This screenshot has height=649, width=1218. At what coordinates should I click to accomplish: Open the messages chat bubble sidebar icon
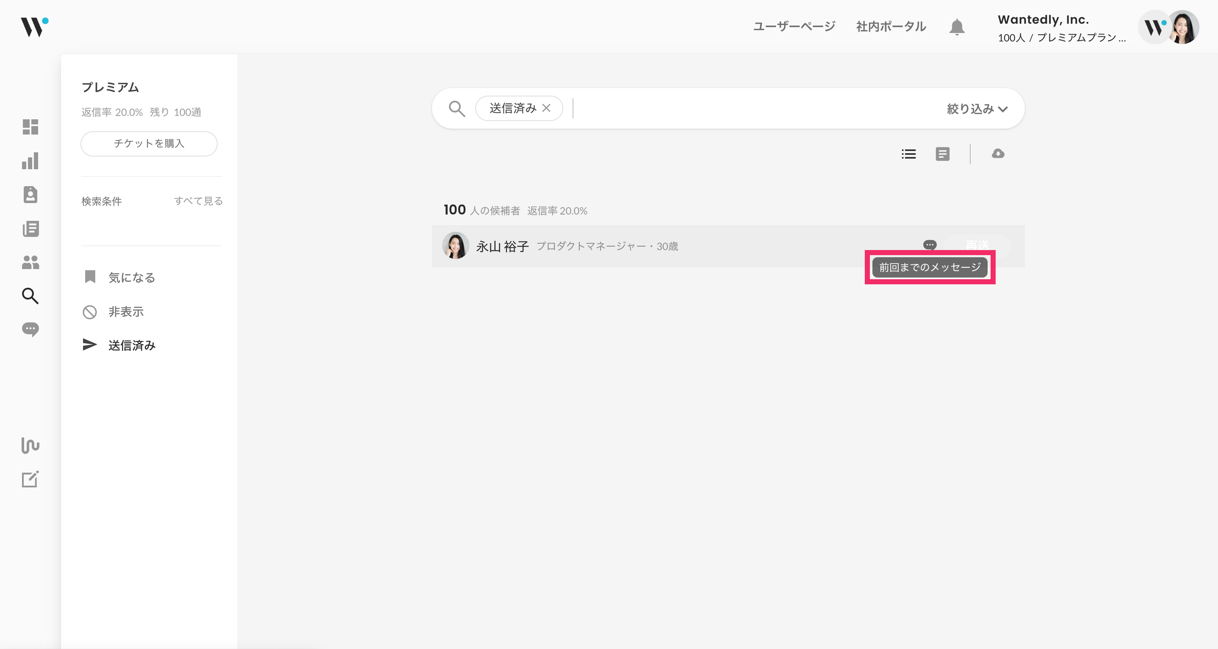coord(30,329)
